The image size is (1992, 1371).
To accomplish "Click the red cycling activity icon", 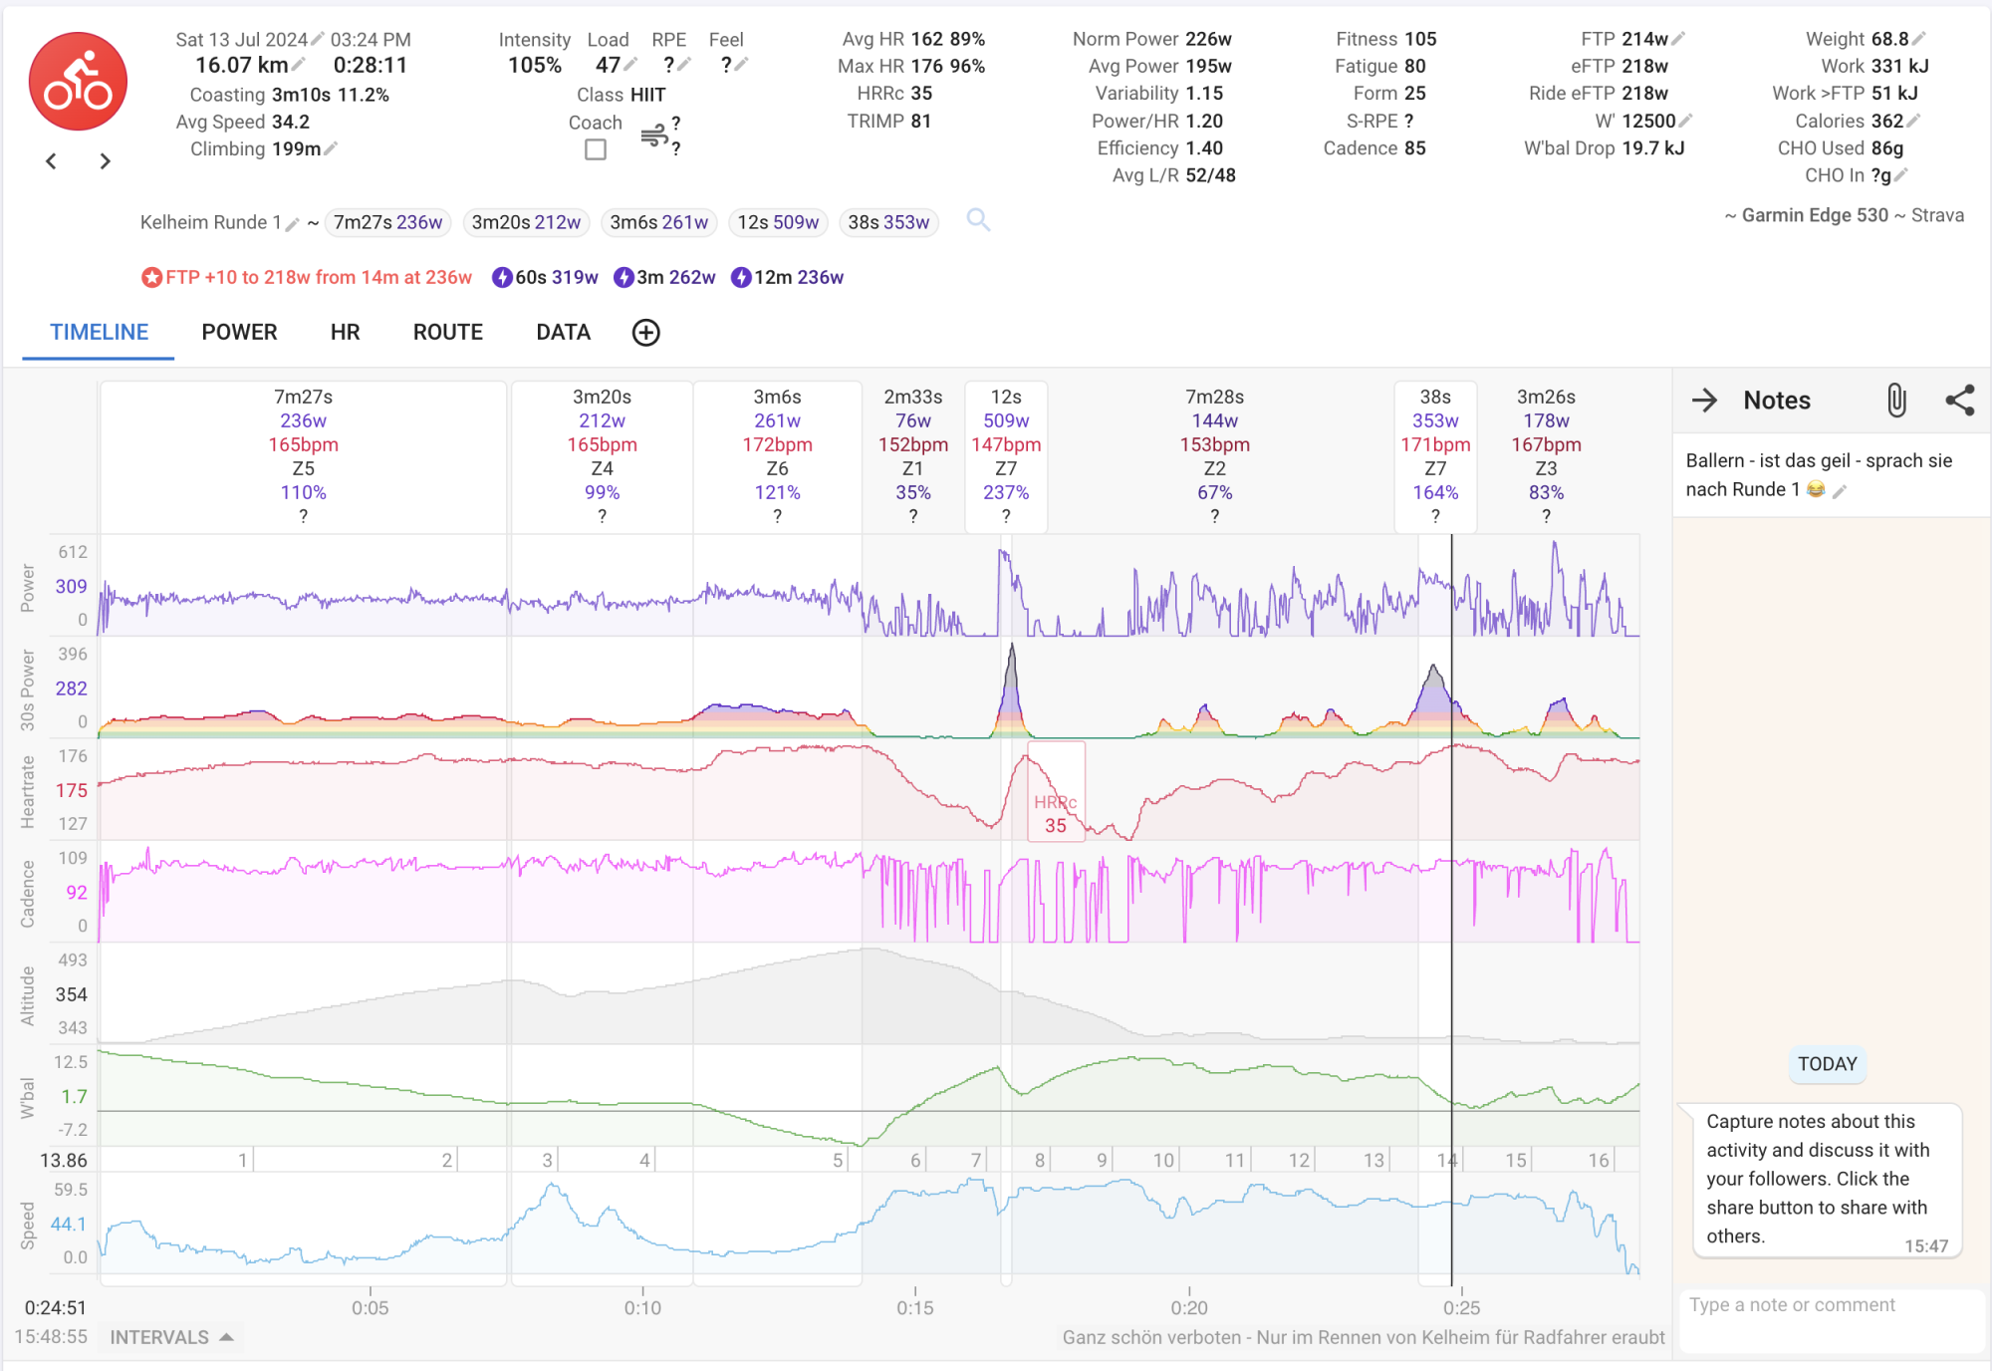I will click(78, 82).
